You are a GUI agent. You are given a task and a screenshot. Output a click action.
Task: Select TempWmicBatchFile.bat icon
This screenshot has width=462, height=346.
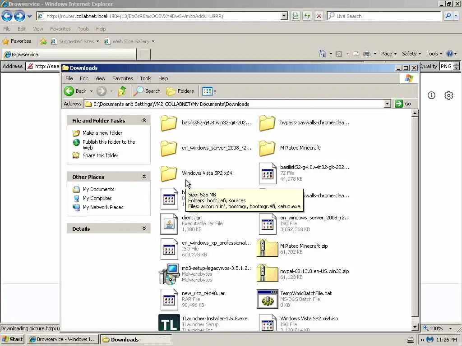click(267, 299)
